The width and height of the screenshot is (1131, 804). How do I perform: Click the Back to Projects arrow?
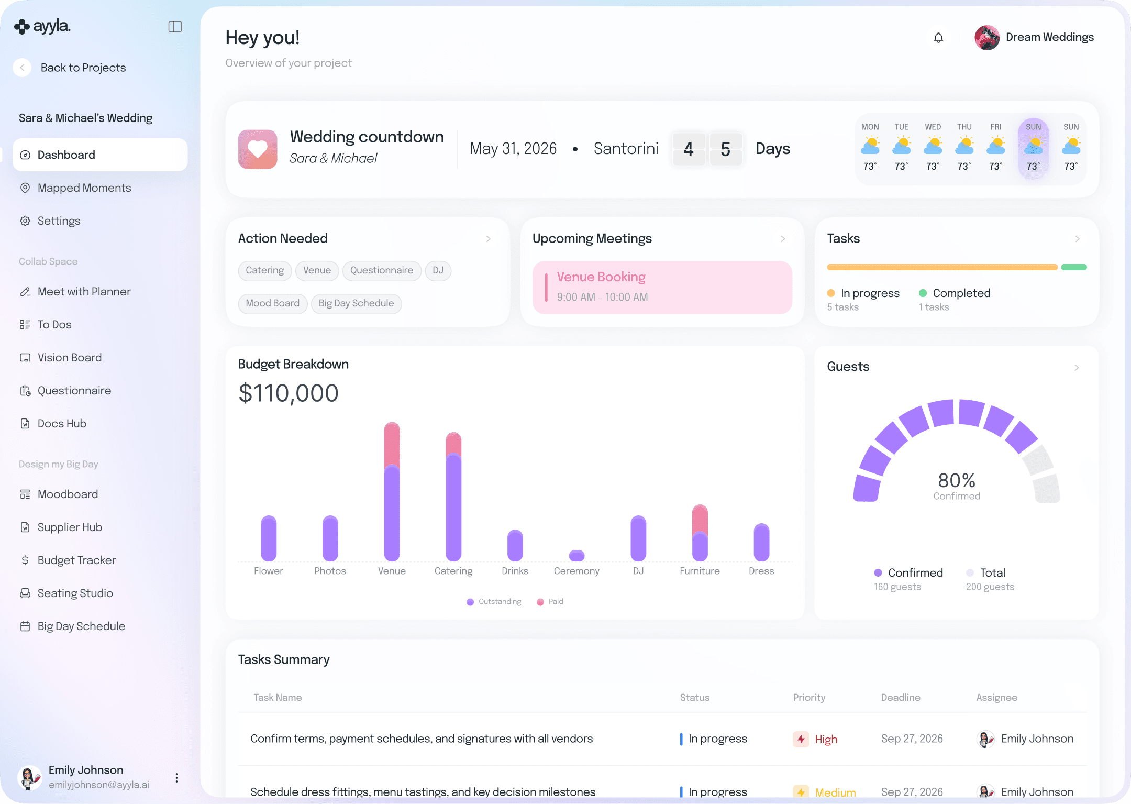click(22, 68)
